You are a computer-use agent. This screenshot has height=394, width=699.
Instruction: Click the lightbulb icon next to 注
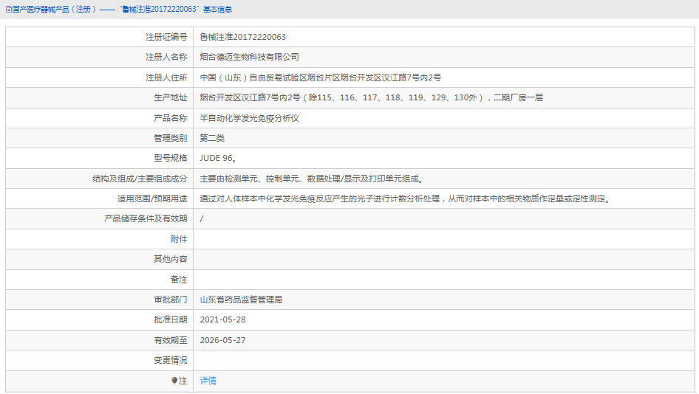click(x=174, y=381)
